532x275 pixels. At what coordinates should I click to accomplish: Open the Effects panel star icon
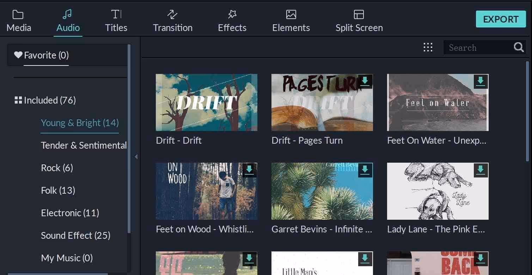click(x=232, y=15)
